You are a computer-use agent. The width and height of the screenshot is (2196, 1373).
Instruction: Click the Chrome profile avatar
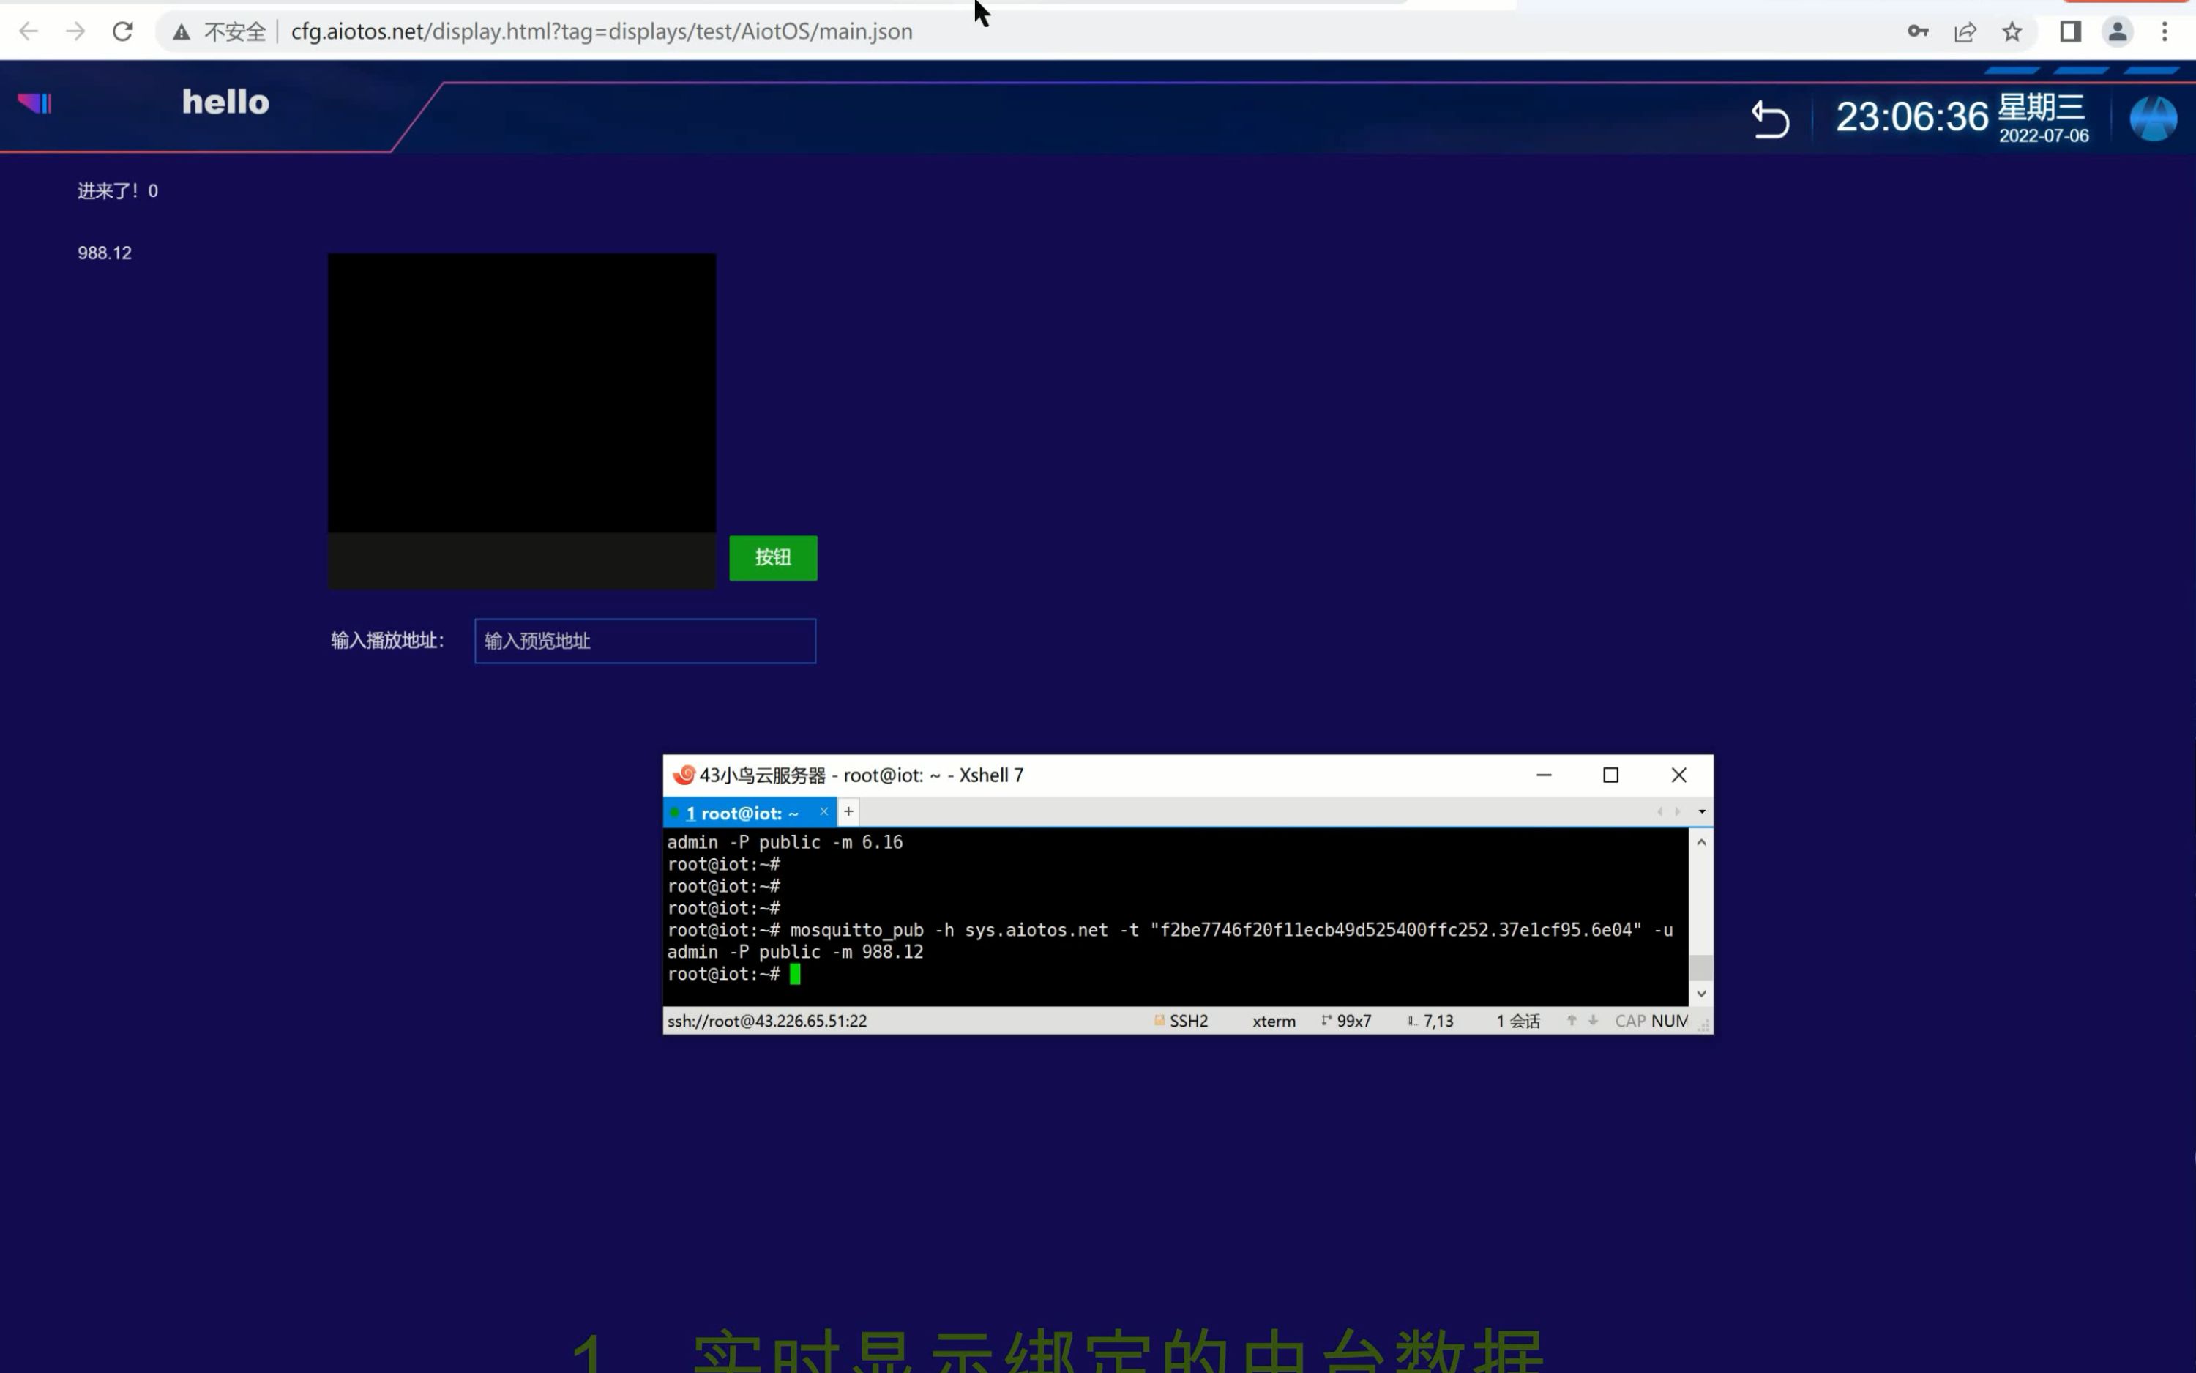(x=2118, y=31)
